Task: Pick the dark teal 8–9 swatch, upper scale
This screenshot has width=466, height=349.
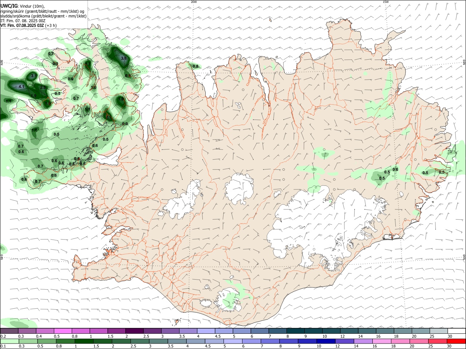Action: point(295,331)
